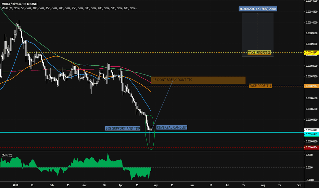Click the 0.00010000 price axis label
This screenshot has width=319, height=188.
click(x=311, y=22)
